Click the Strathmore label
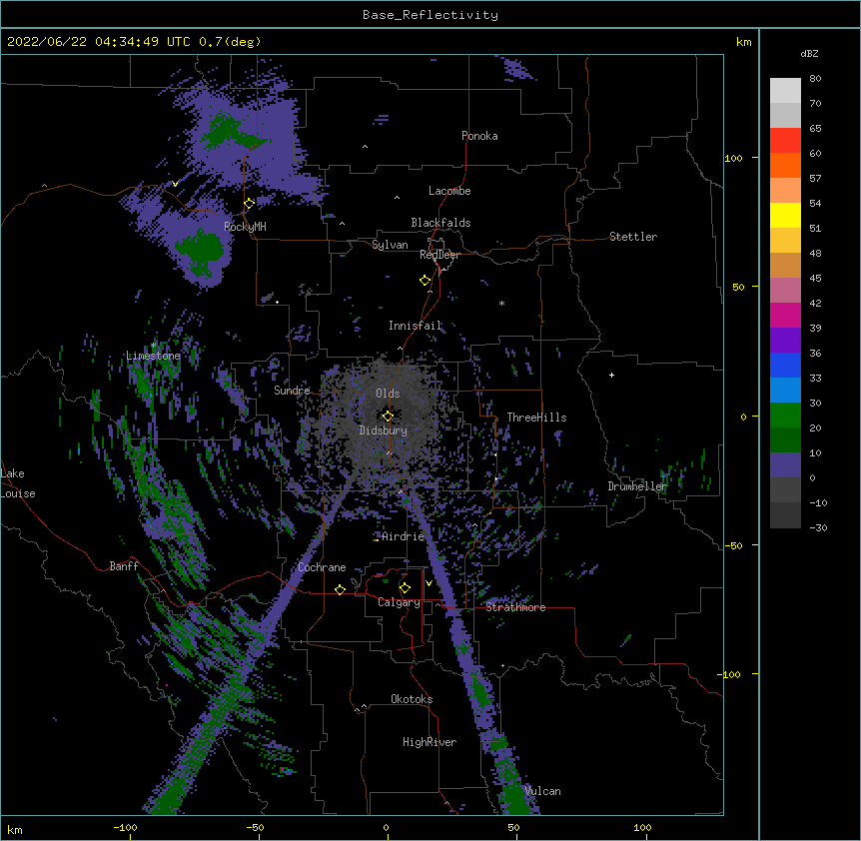 (x=515, y=607)
